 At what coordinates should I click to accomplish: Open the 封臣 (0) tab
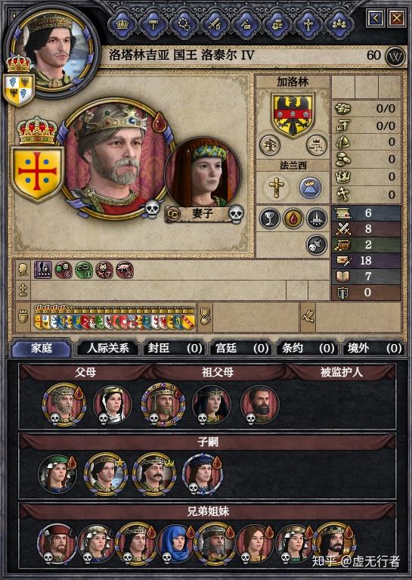pyautogui.click(x=175, y=349)
